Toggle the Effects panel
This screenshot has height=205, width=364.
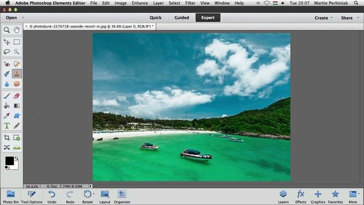pyautogui.click(x=301, y=196)
